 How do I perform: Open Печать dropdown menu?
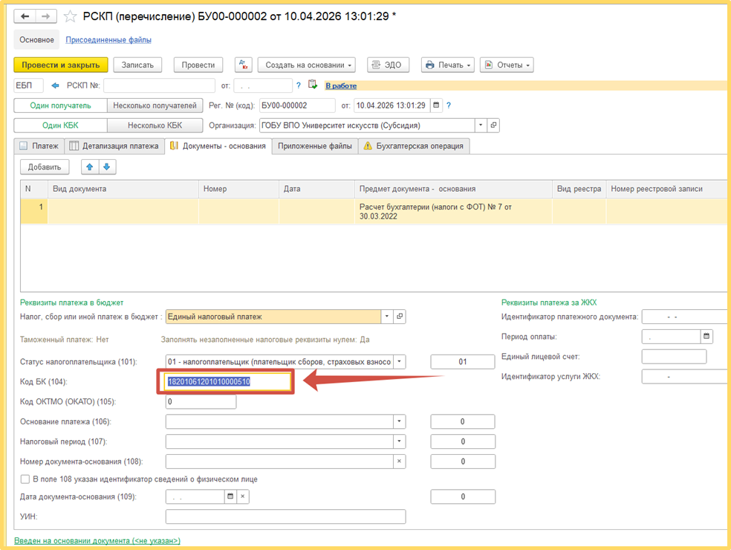pyautogui.click(x=448, y=65)
